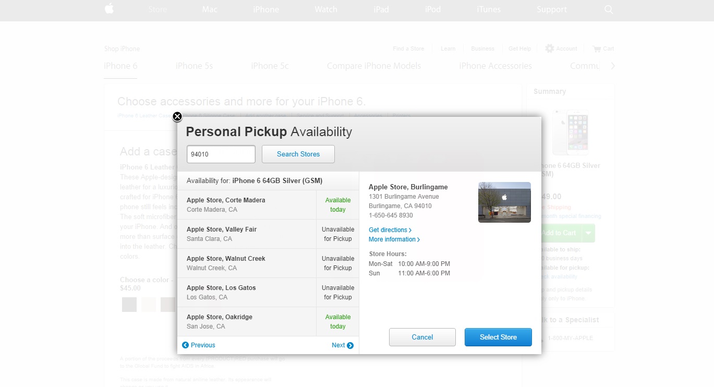The width and height of the screenshot is (714, 387).
Task: Go to Next page of store results
Action: 342,345
